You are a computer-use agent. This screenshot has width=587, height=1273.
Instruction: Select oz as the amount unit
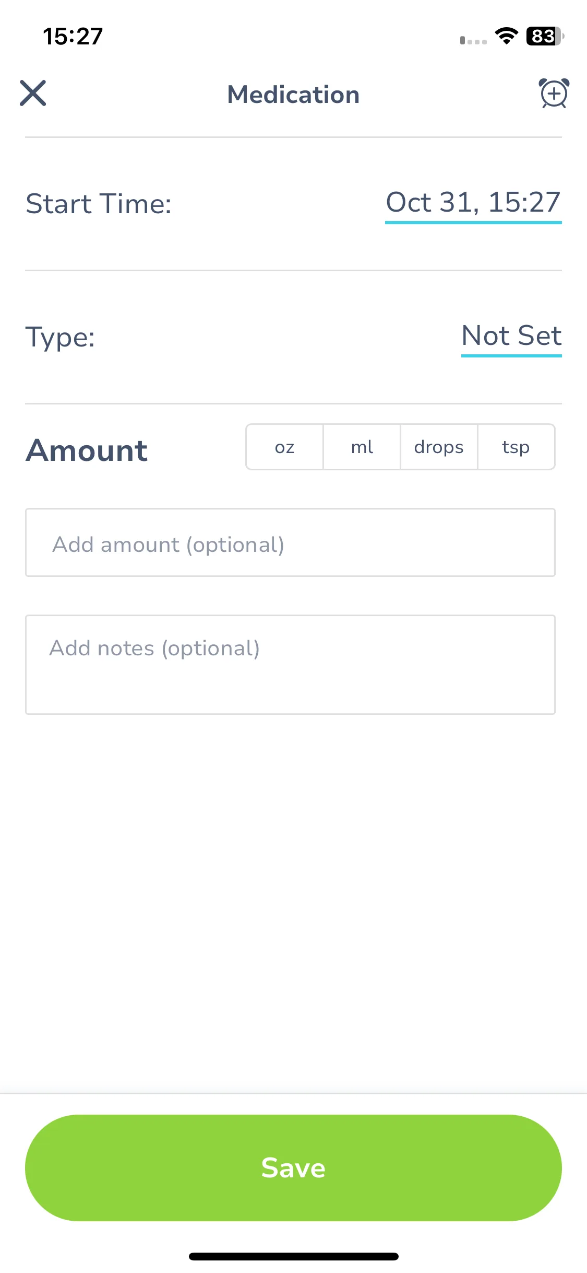tap(284, 447)
